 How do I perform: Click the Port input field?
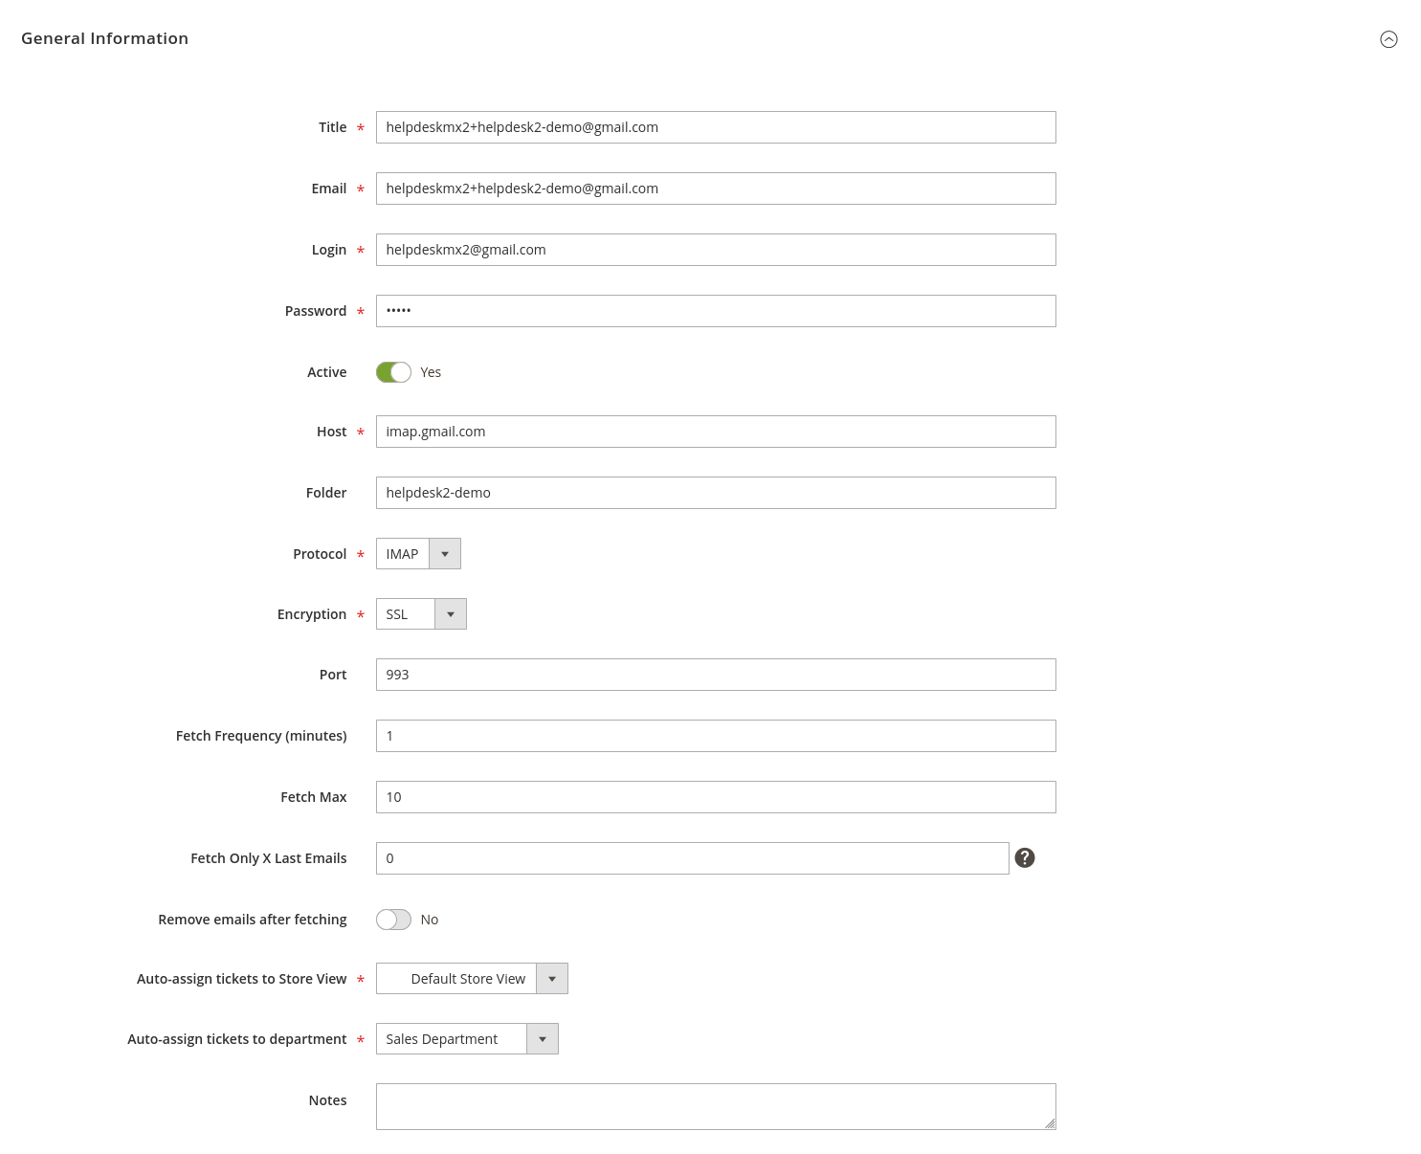[716, 675]
